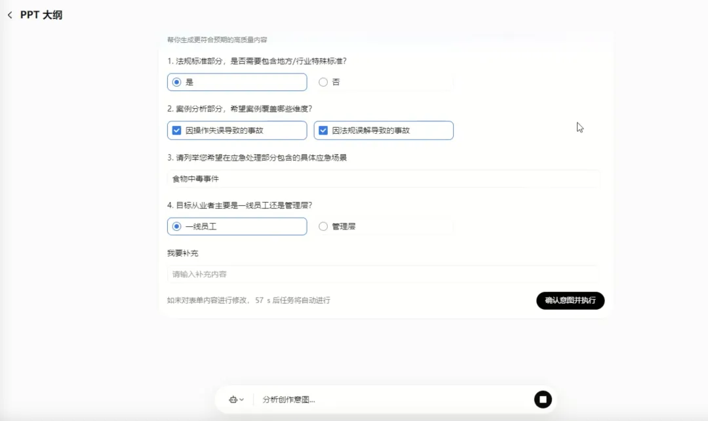This screenshot has width=708, height=421.
Task: Select 是 for local industry standards
Action: [237, 82]
